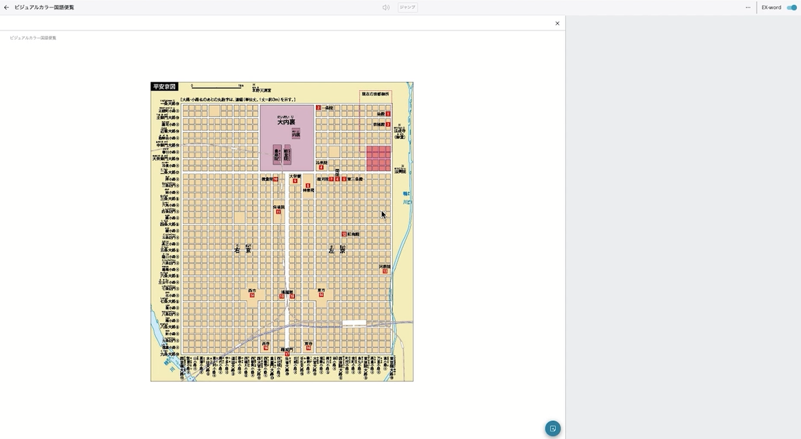This screenshot has width=801, height=439.
Task: Click the red marker under 冷泉院
Action: tap(321, 168)
